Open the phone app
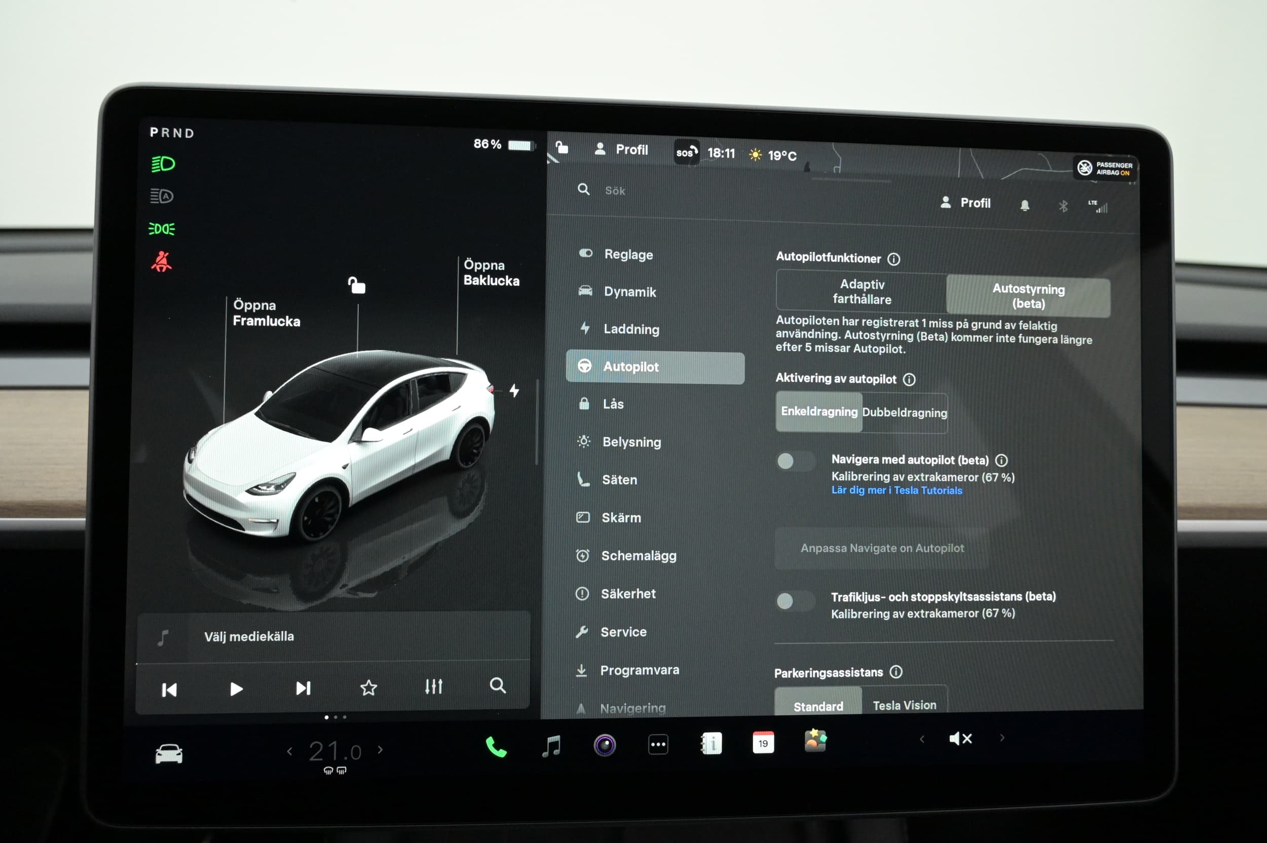The image size is (1267, 843). tap(496, 746)
